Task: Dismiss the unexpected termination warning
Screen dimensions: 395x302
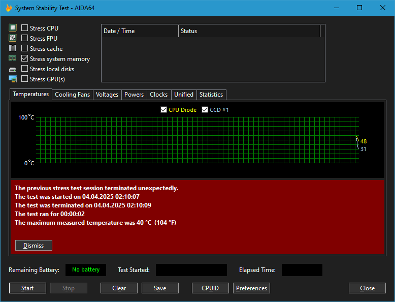Action: [34, 246]
